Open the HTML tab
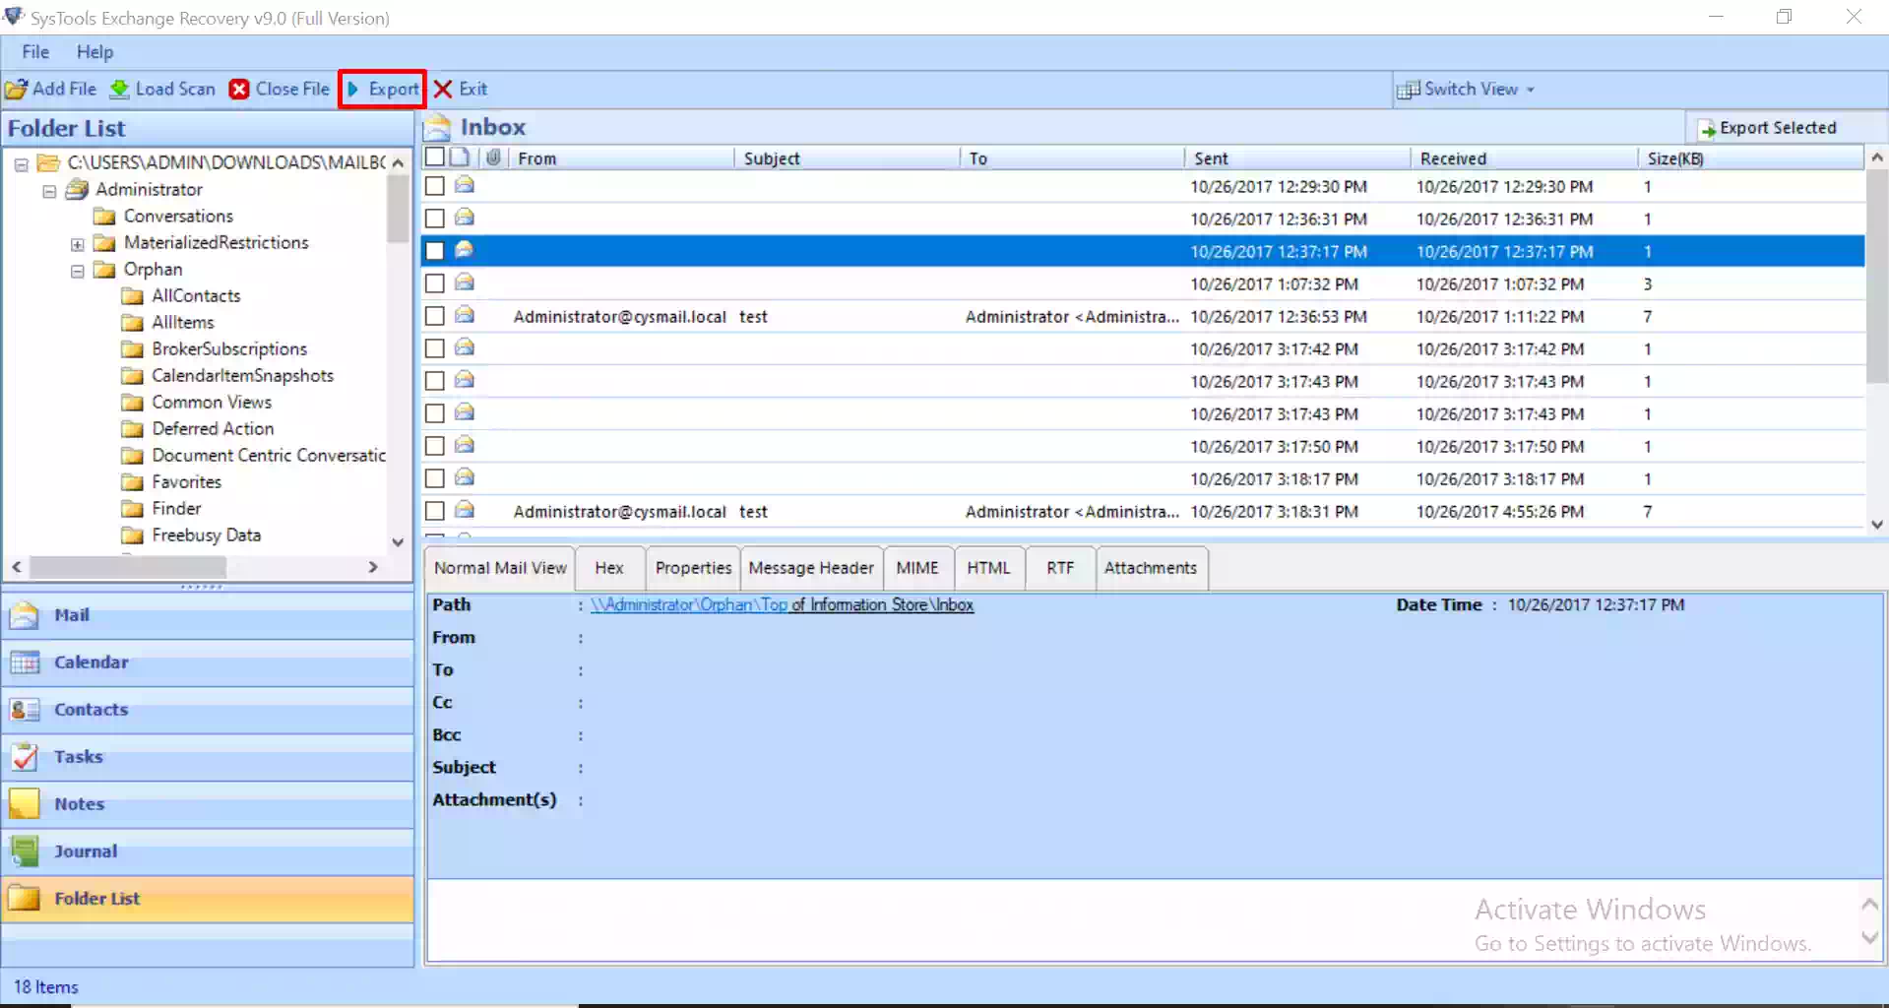 coord(988,568)
